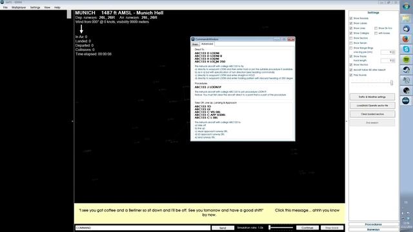Open the Skype taskbar icon
Viewport: 413px width, 232px height.
click(x=406, y=49)
